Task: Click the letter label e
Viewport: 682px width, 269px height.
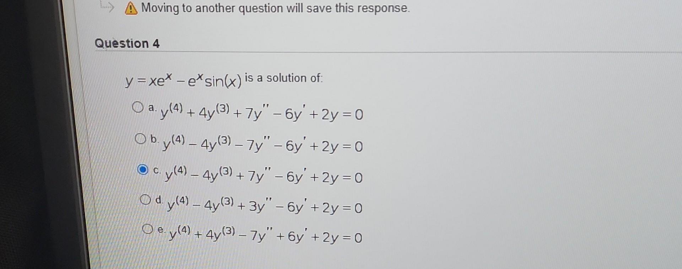Action: tap(160, 229)
